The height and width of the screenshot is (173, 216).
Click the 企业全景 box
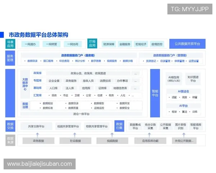pyautogui.click(x=54, y=81)
